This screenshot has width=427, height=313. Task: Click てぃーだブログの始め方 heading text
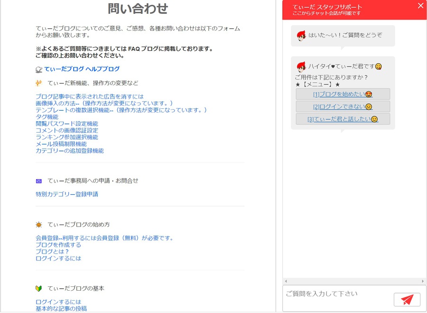pyautogui.click(x=79, y=225)
